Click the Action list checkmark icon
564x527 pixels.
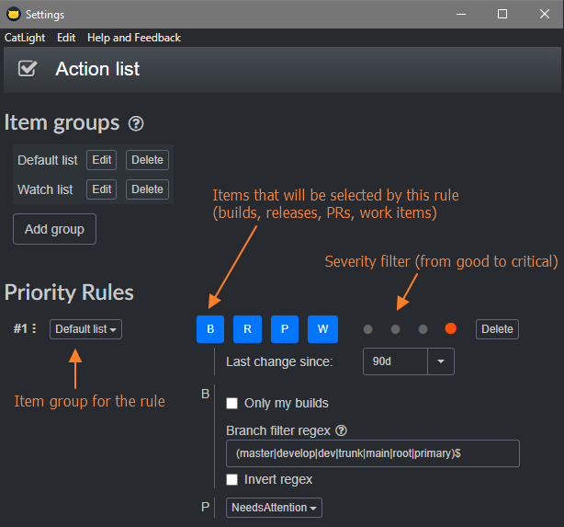[28, 68]
